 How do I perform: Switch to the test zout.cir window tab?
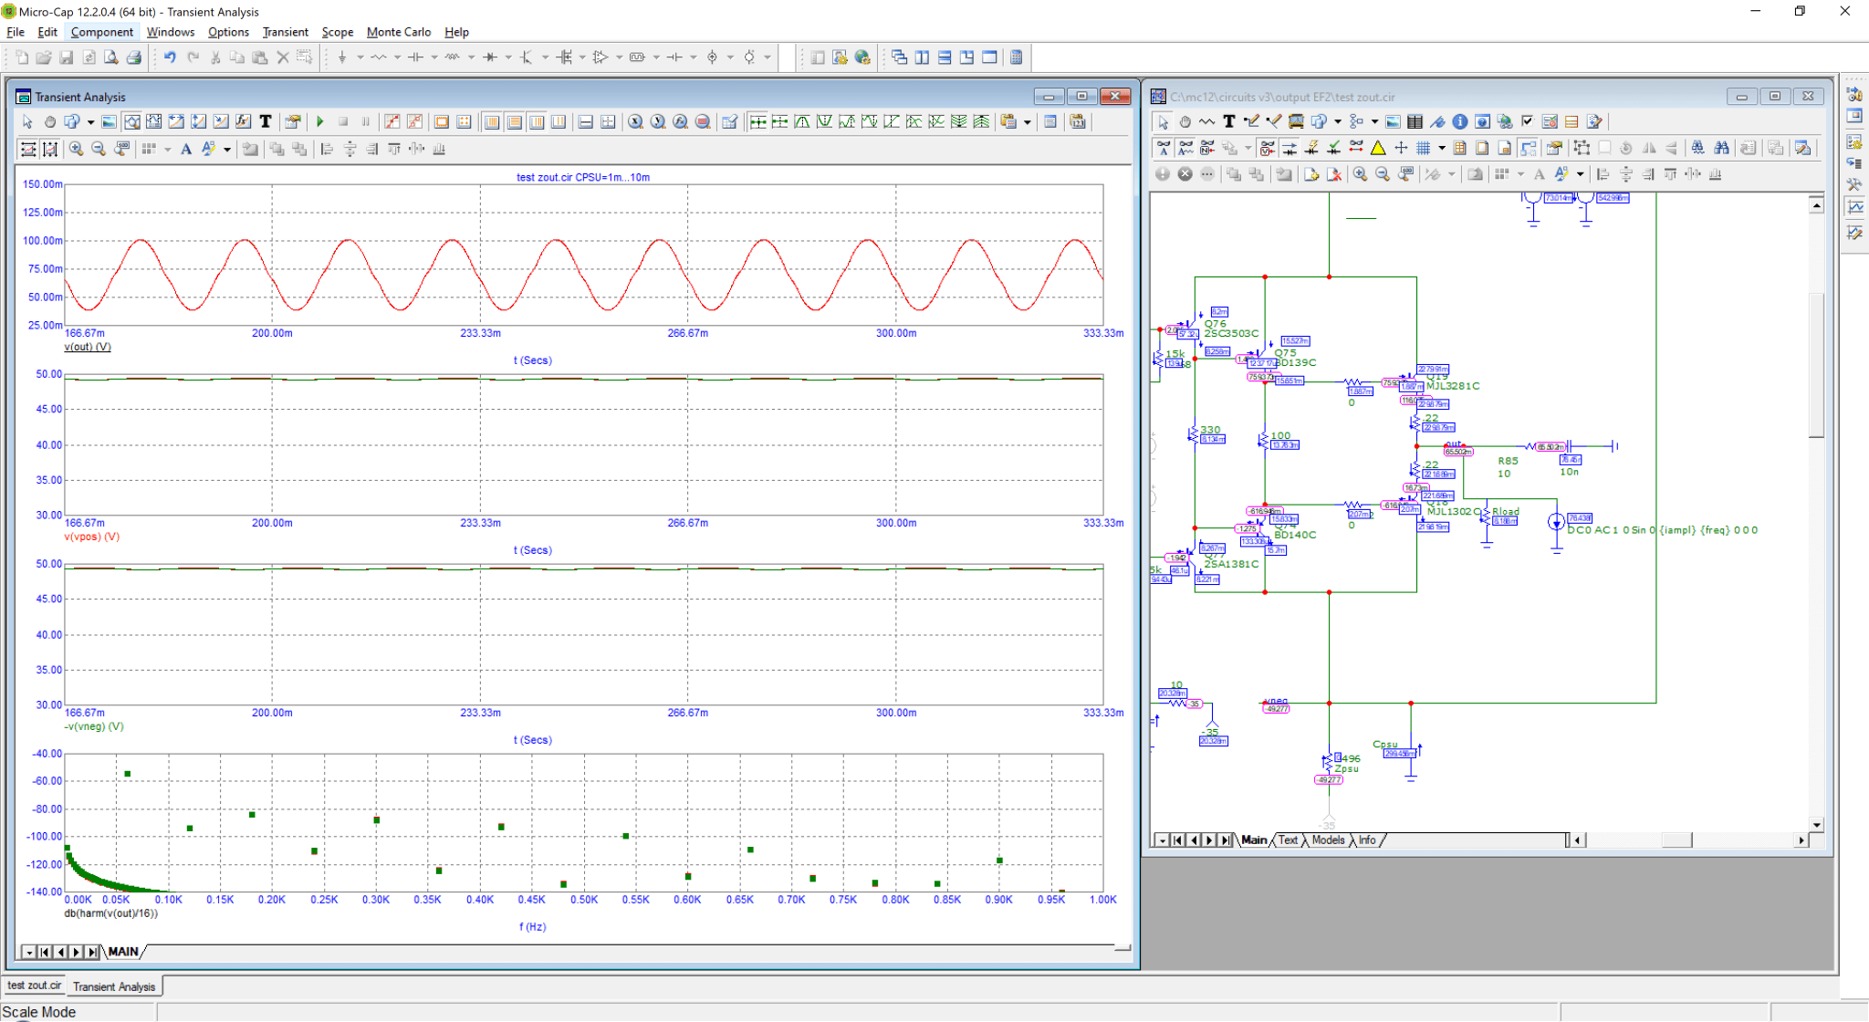click(35, 985)
